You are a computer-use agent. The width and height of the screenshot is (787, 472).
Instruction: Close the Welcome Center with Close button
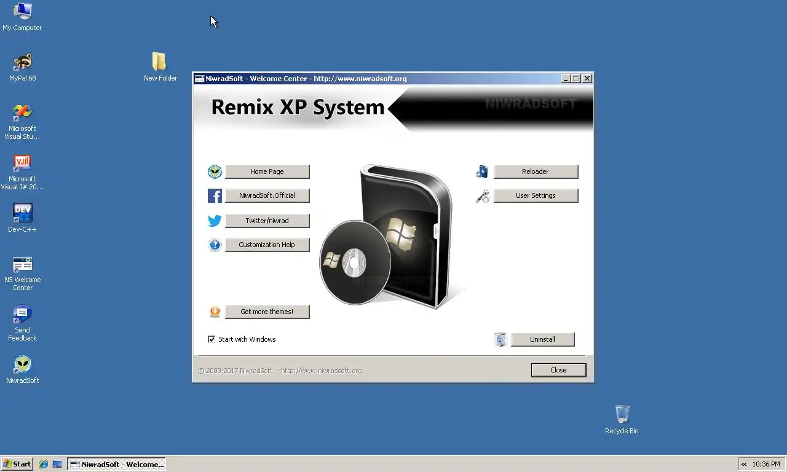click(x=558, y=370)
